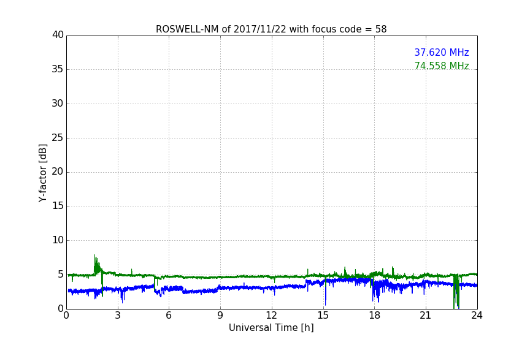Click the y-axis tick label '40'
The image size is (530, 353).
pyautogui.click(x=58, y=35)
